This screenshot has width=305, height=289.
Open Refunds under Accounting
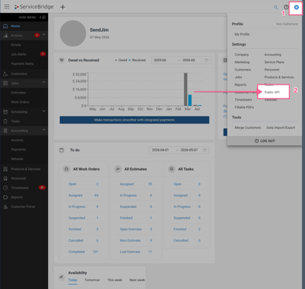pyautogui.click(x=17, y=159)
